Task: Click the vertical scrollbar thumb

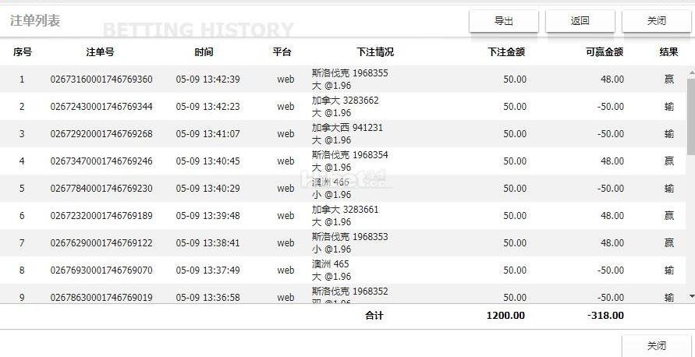Action: pos(690,115)
